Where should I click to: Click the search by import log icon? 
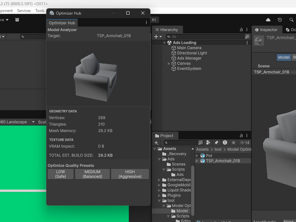225,142
